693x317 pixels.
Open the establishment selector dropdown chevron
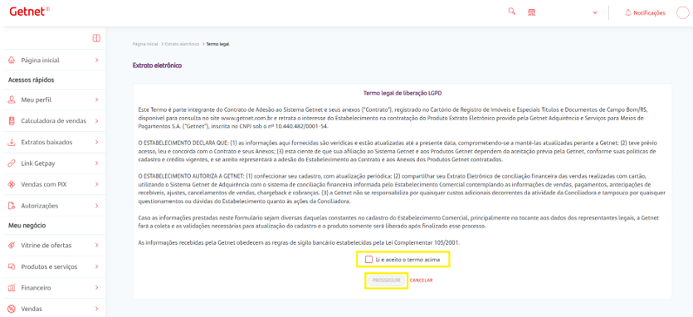[595, 12]
